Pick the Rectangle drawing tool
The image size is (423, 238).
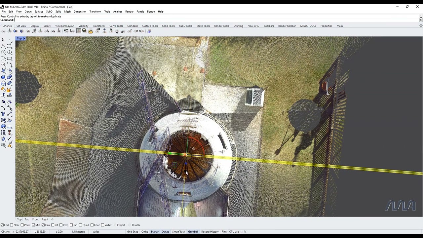pos(10,58)
